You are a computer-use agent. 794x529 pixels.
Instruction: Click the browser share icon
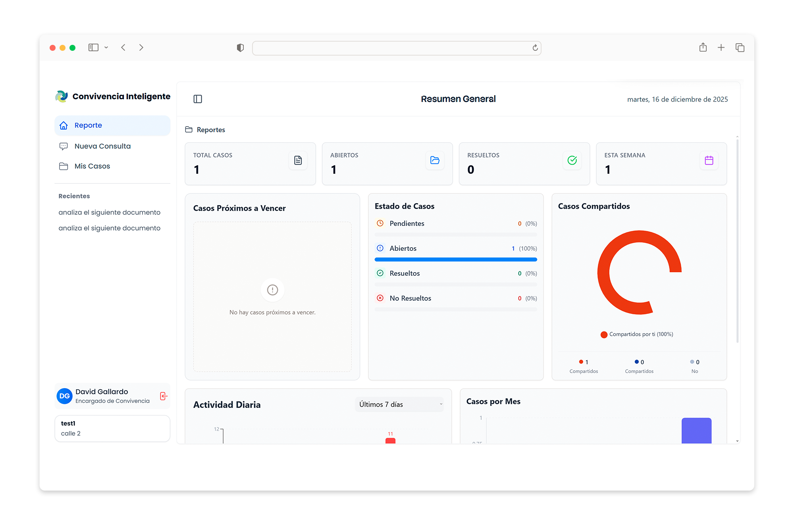[x=703, y=48]
